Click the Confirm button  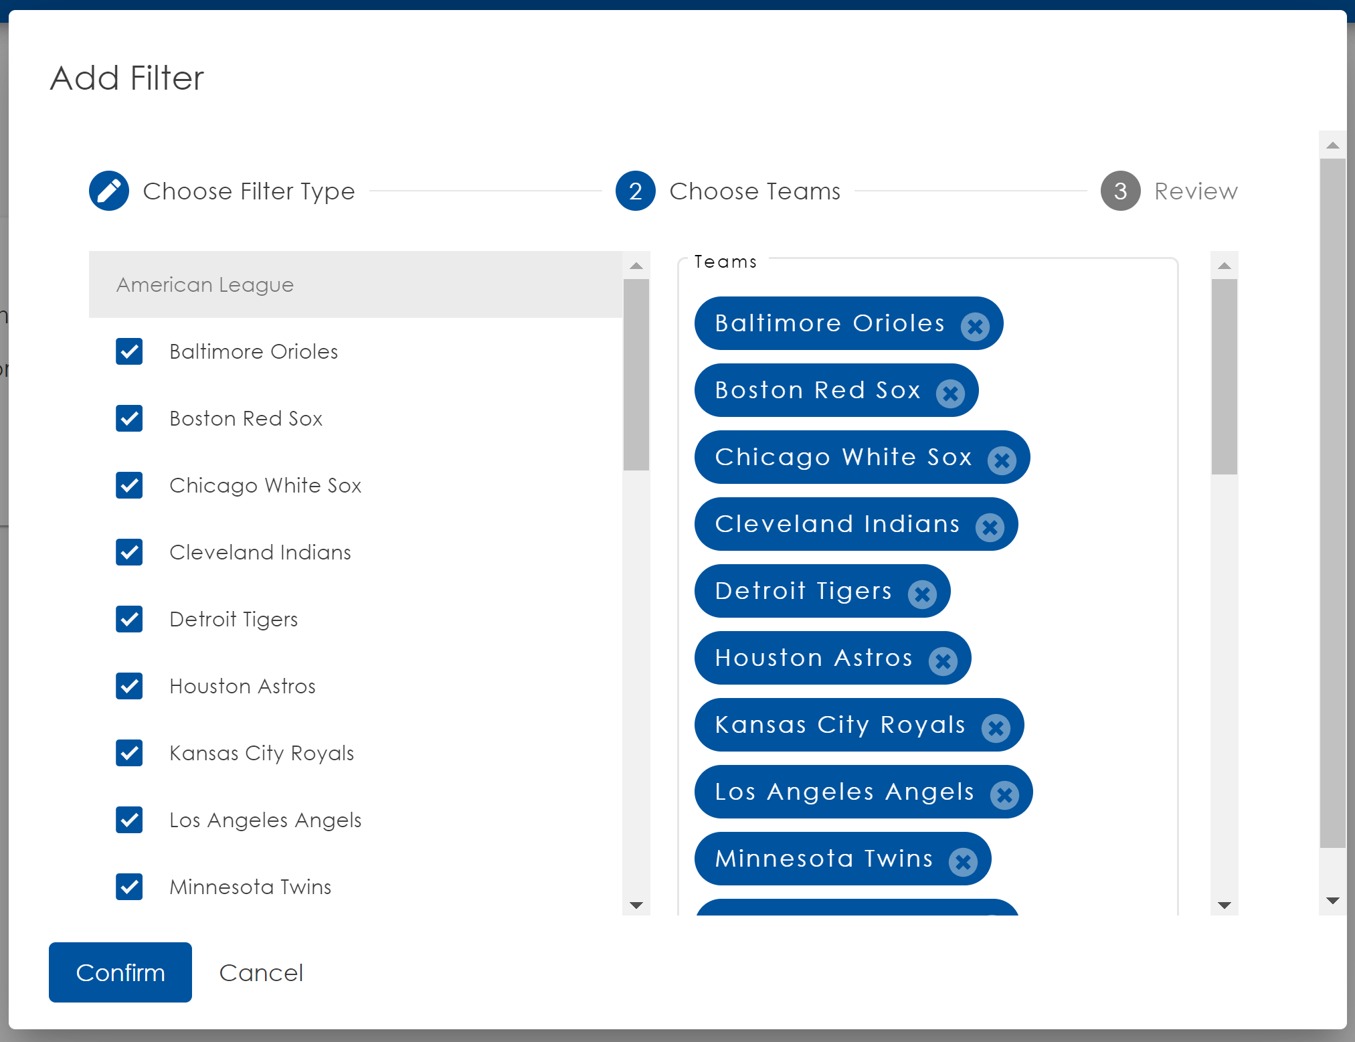click(x=120, y=972)
